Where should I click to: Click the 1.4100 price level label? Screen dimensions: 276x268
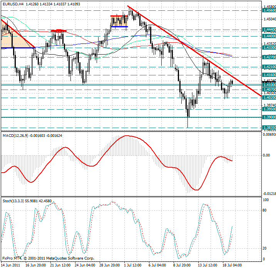pos(269,85)
